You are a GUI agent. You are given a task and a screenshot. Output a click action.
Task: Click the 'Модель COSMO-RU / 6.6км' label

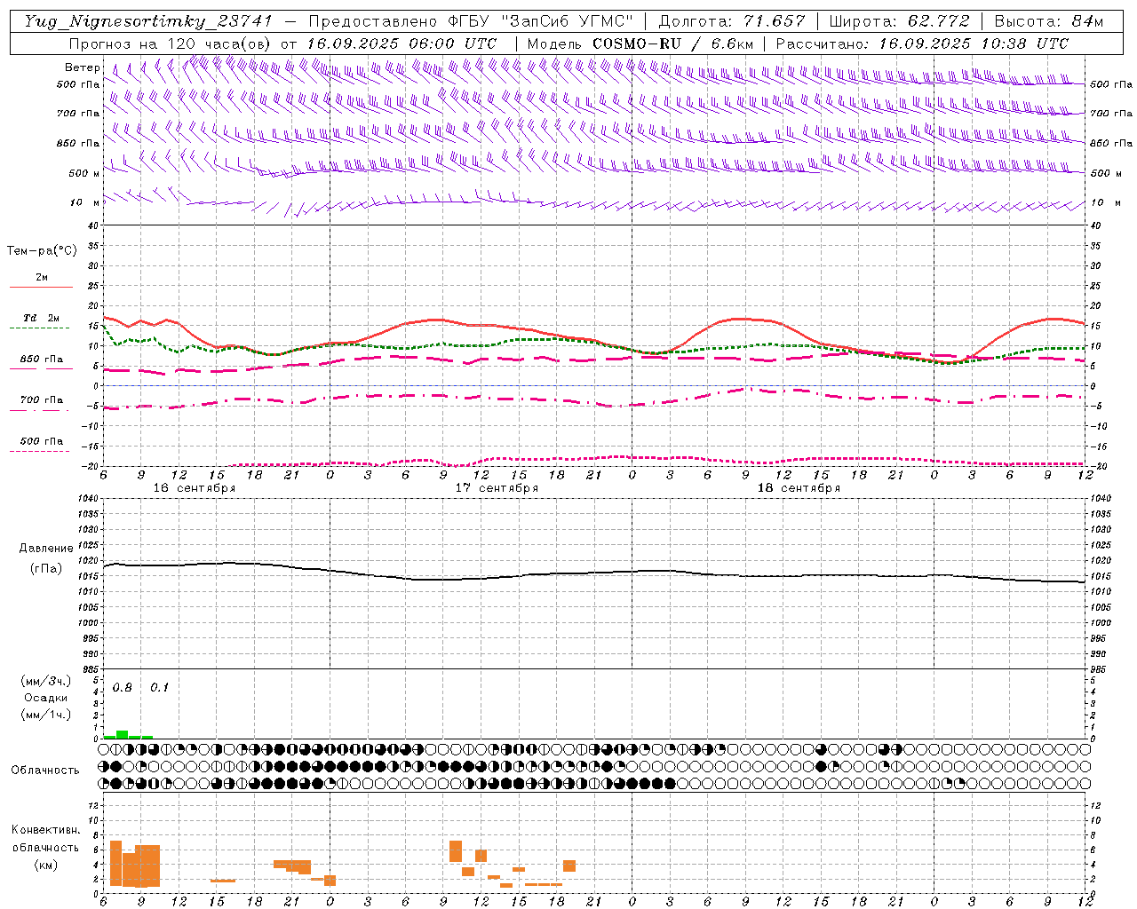(640, 43)
